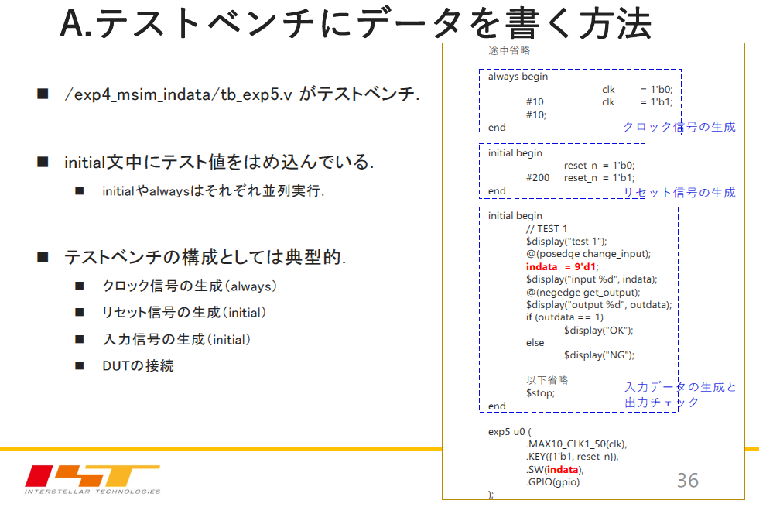The image size is (773, 514).
Task: Click the comment '// TEST 1'
Action: click(546, 229)
